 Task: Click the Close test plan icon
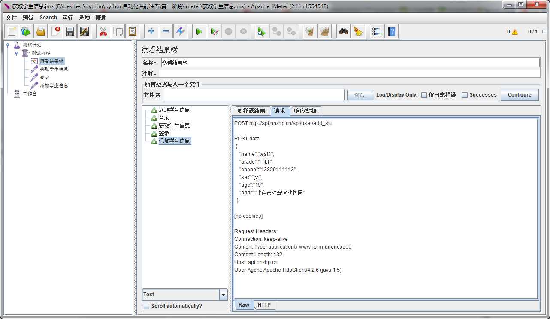pos(55,31)
